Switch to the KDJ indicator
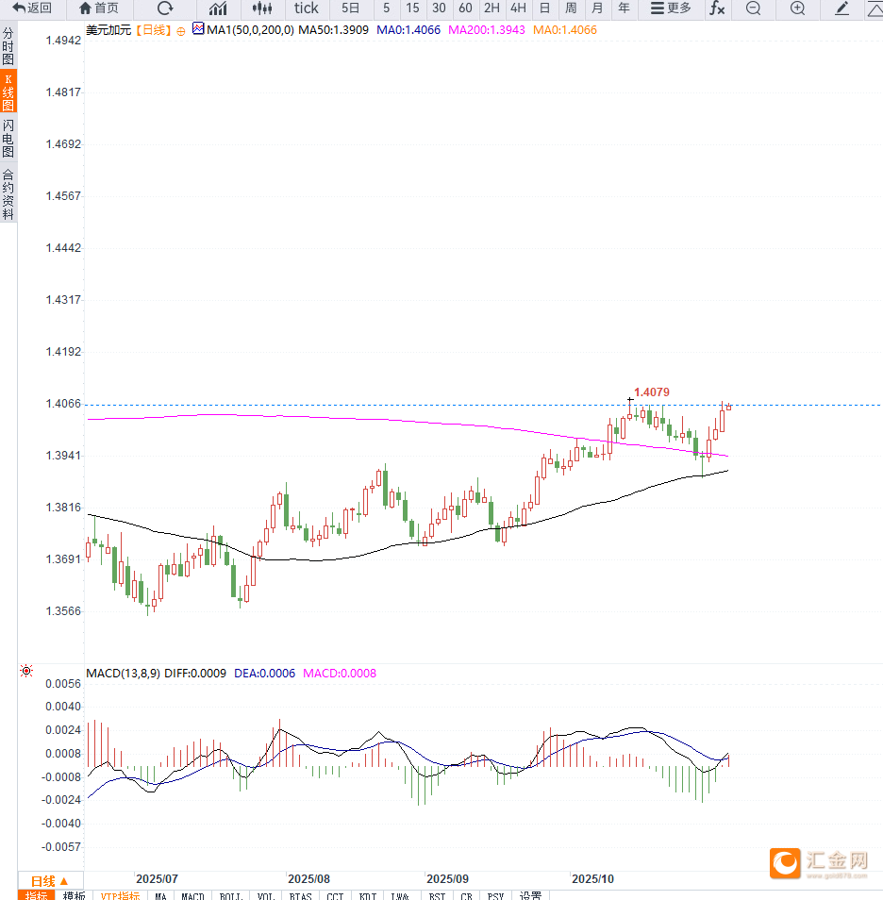This screenshot has width=883, height=900. point(367,895)
